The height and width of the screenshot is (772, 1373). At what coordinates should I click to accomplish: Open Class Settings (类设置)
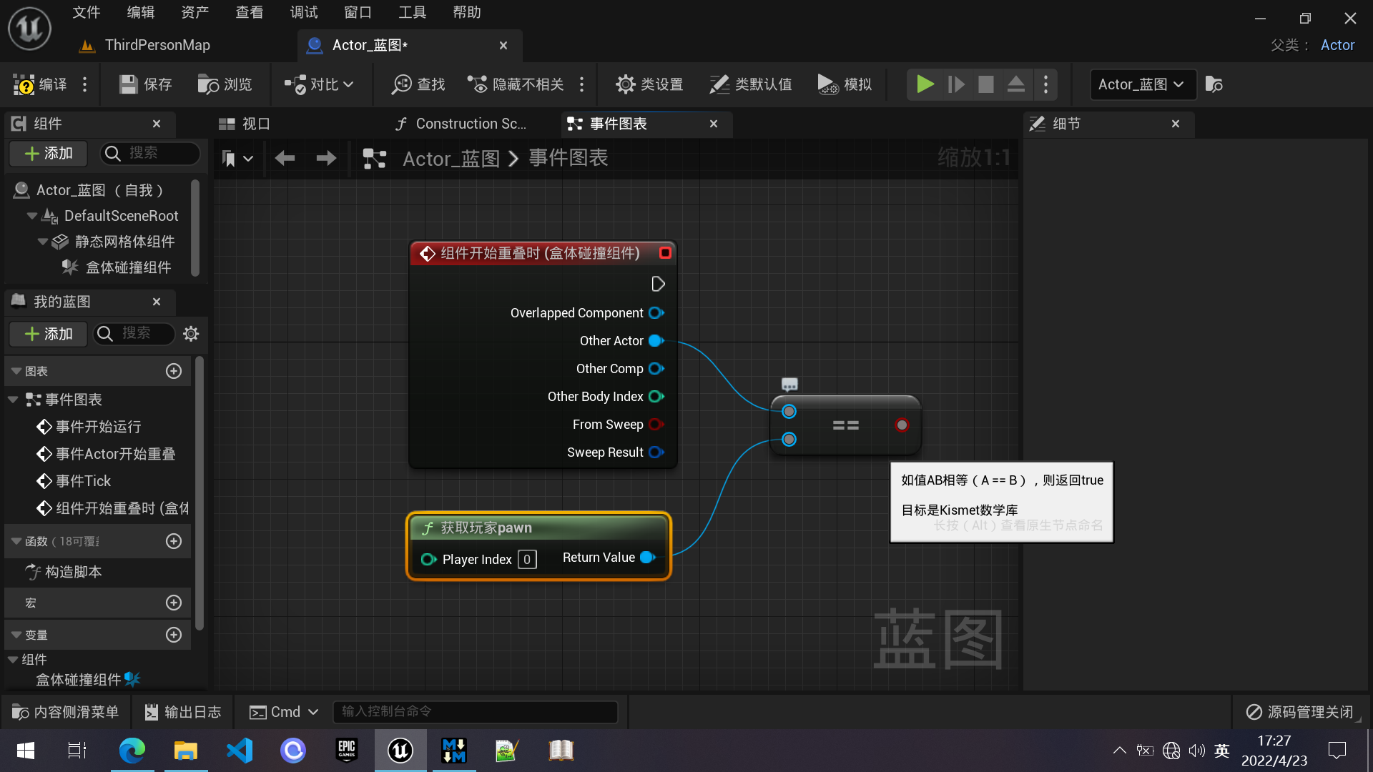click(x=649, y=84)
